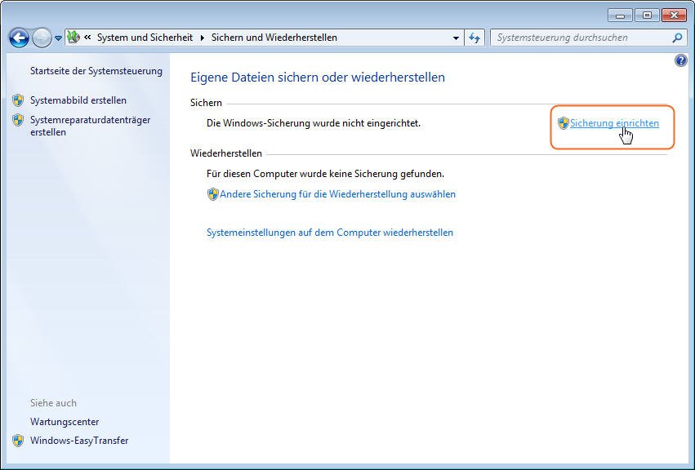Click shield icon beside Windows-EasyTransfer
This screenshot has height=470, width=695.
(x=18, y=441)
